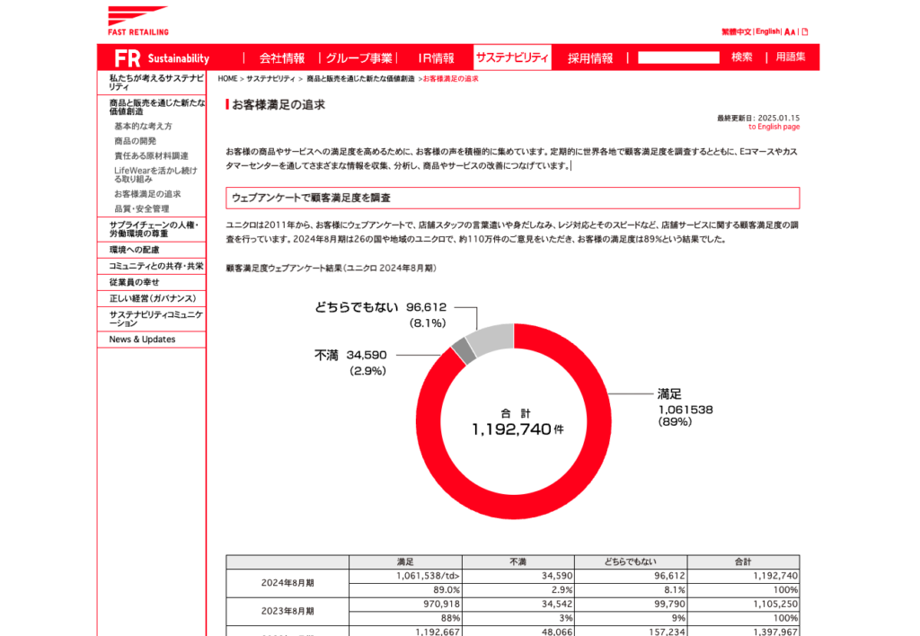The width and height of the screenshot is (920, 636).
Task: Open the 用語集 glossary link
Action: 791,57
